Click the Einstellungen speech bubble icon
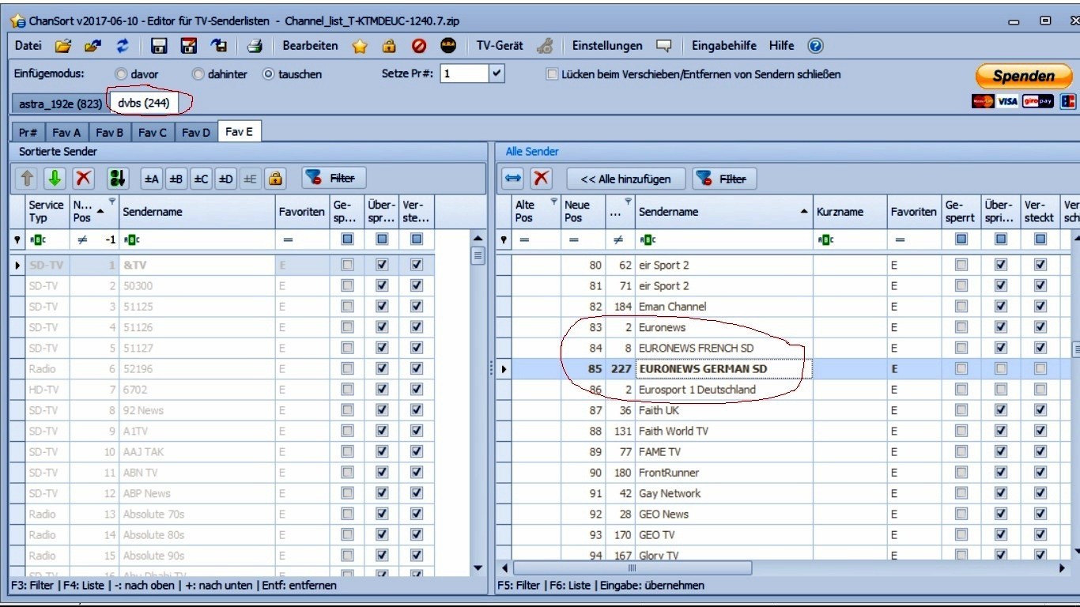This screenshot has width=1080, height=607. (x=664, y=46)
